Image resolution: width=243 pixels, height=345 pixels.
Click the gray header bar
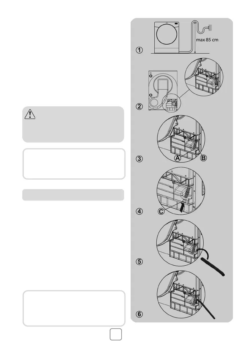[73, 195]
